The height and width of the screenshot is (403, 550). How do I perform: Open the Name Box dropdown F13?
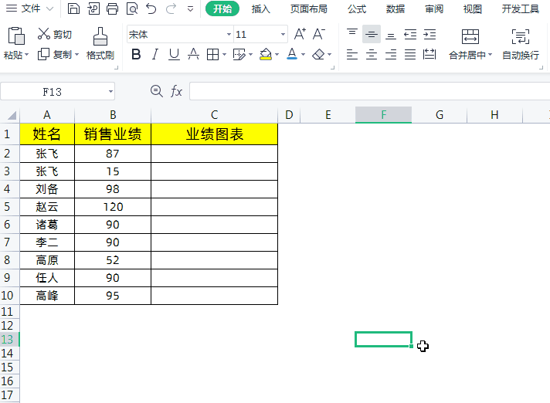[110, 91]
